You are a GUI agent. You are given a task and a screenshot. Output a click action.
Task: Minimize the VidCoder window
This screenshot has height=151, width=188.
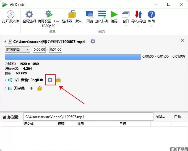[x=156, y=4]
